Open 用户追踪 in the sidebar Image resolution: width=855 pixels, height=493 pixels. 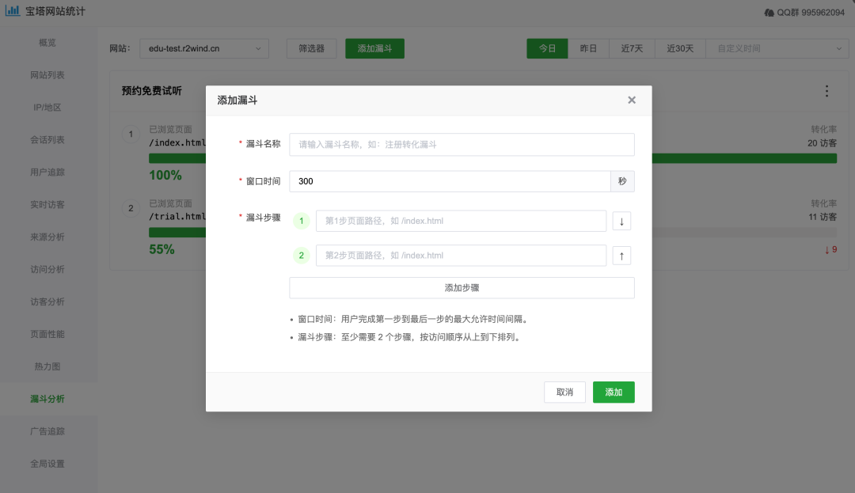pyautogui.click(x=47, y=173)
